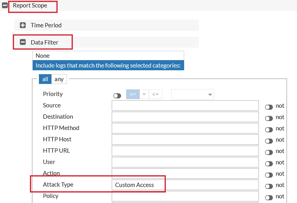The image size is (297, 203).
Task: Click the Attack Type label
Action: coord(58,185)
